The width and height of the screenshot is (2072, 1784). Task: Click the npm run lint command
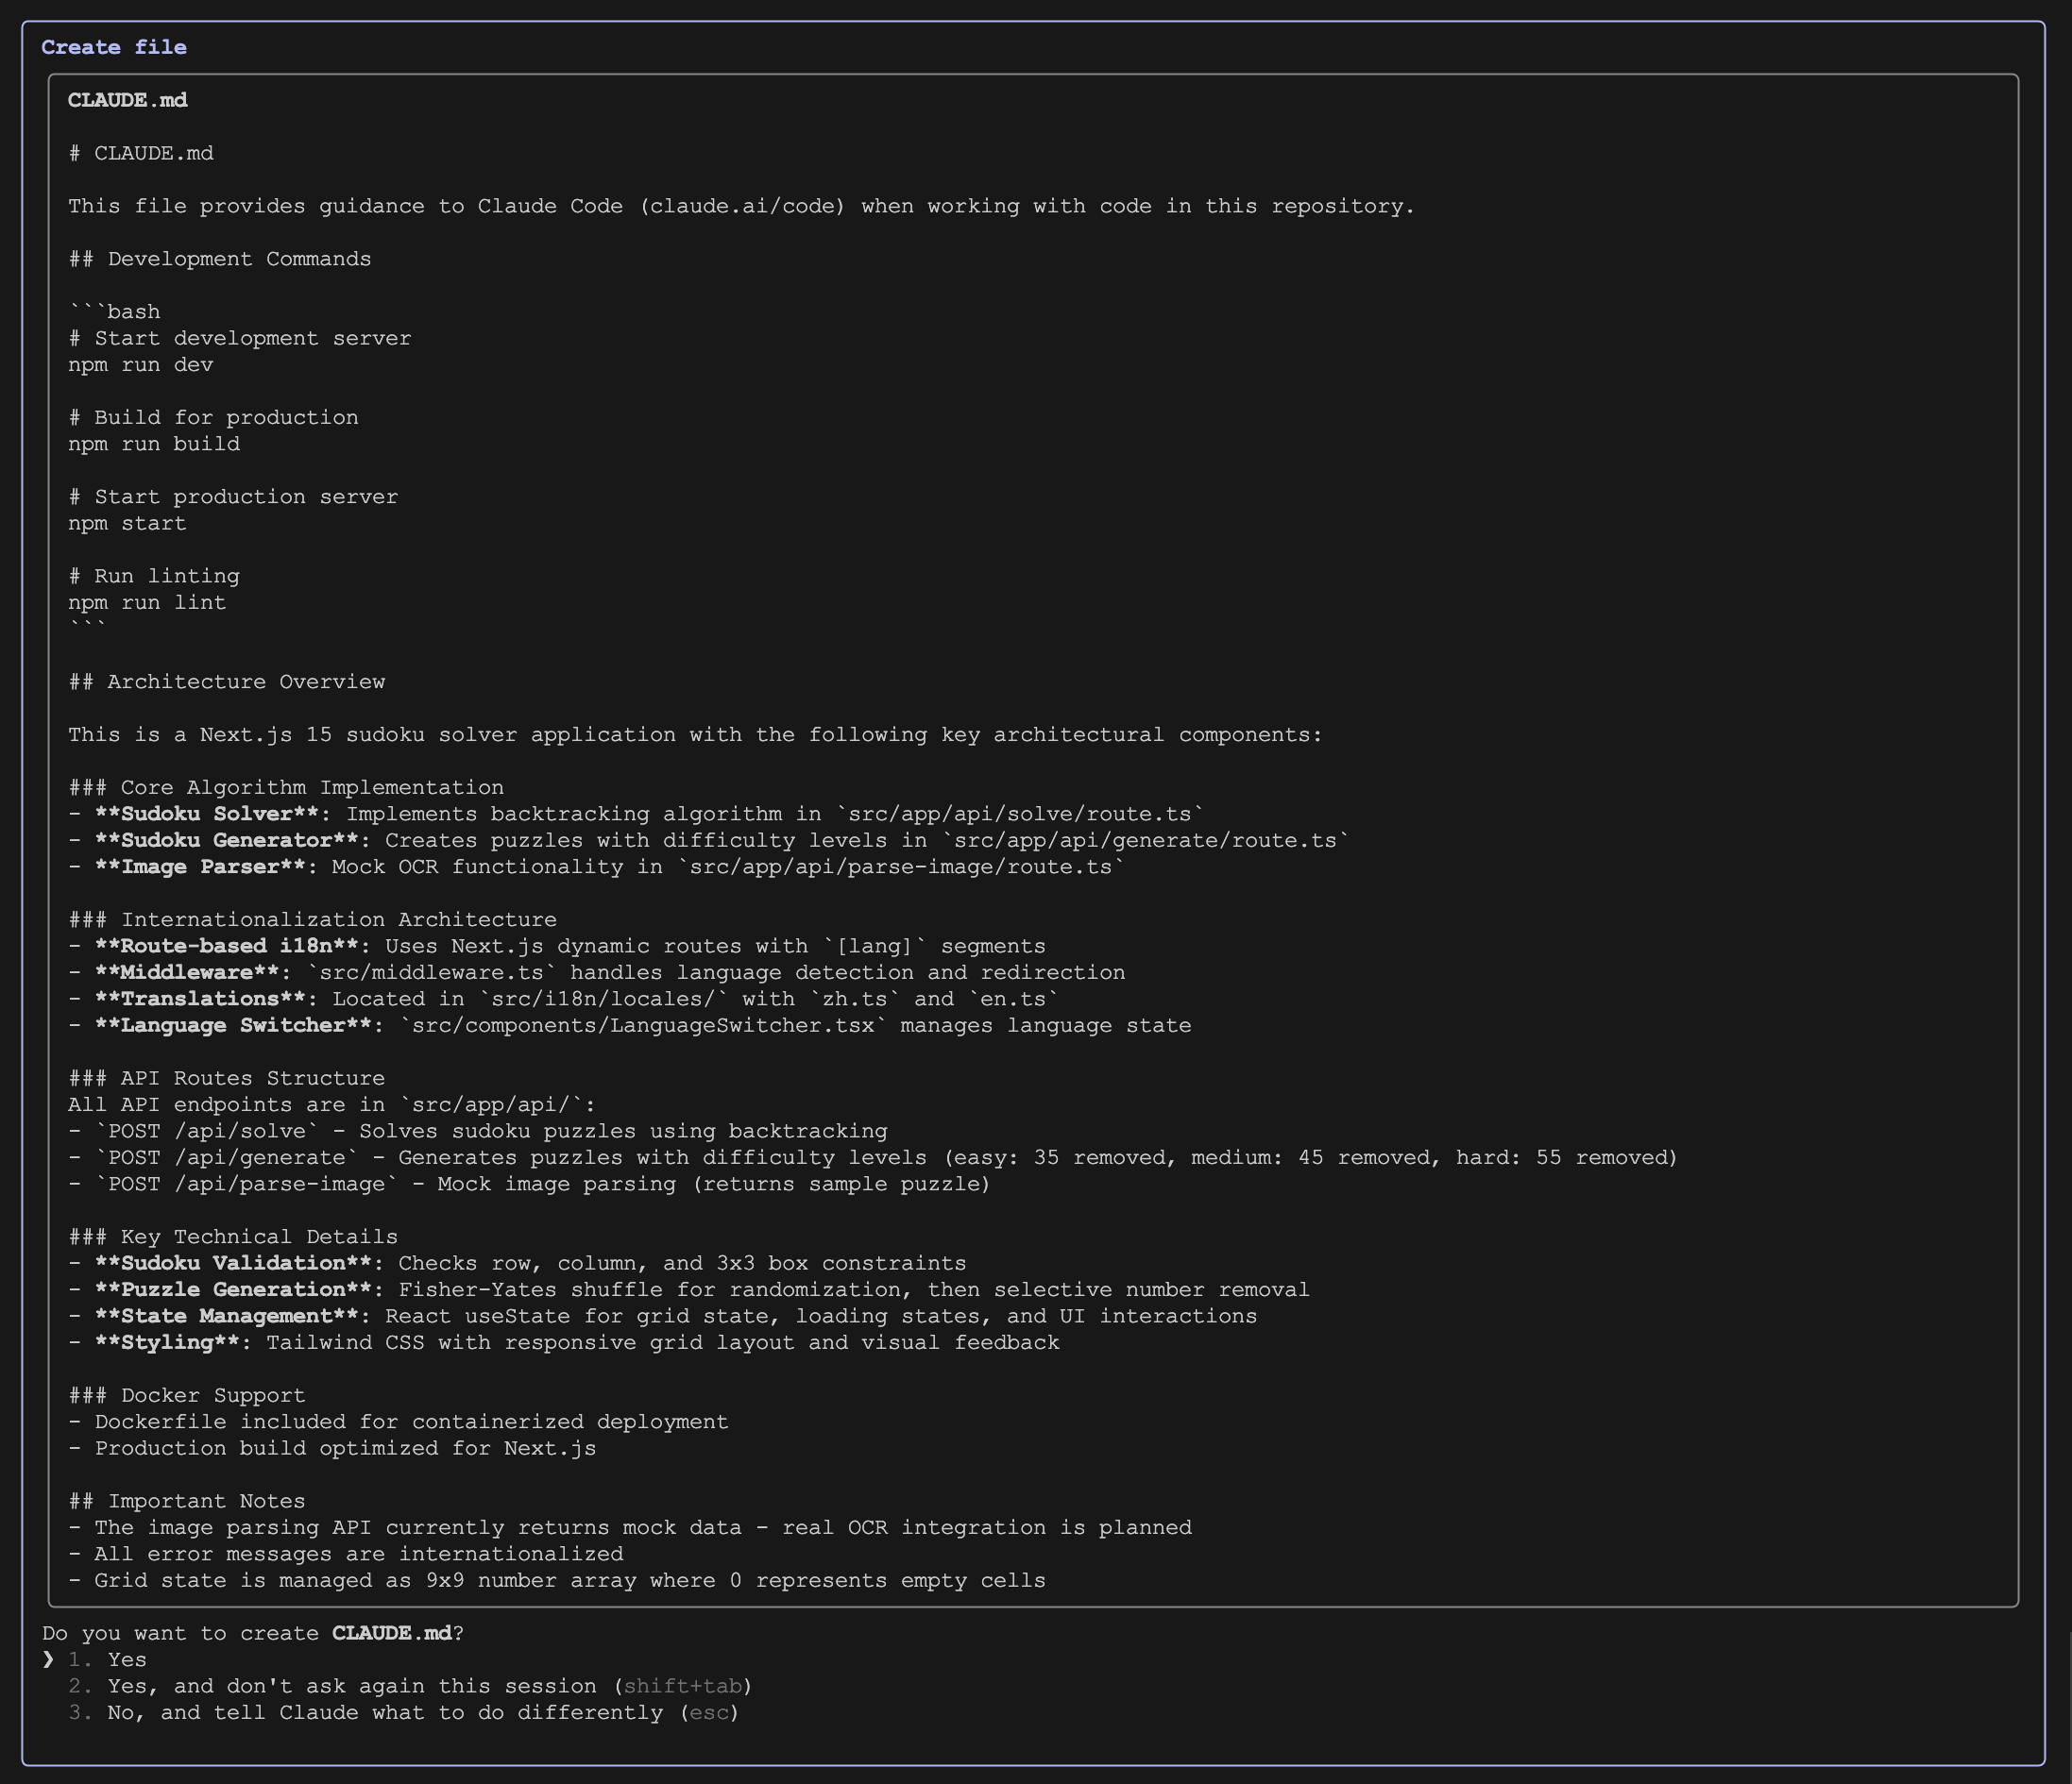(x=147, y=602)
